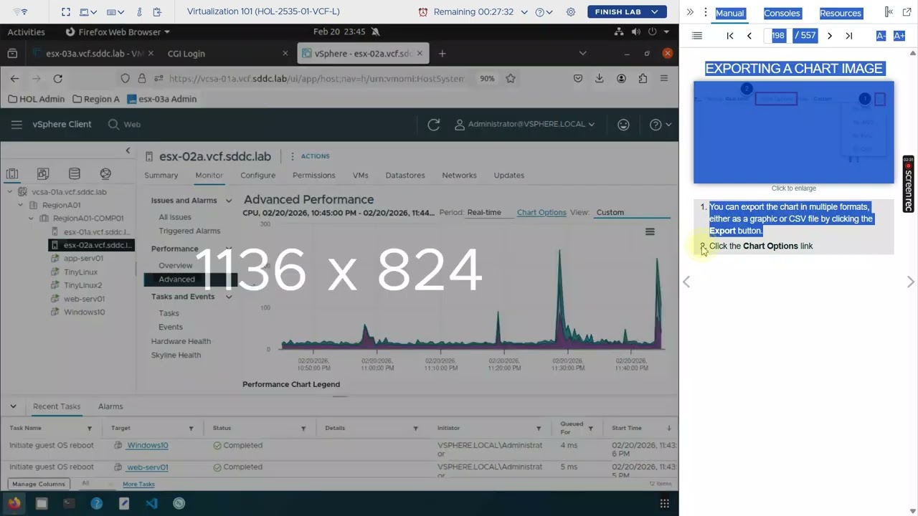Filter the Target column
This screenshot has height=516, width=918.
point(191,429)
